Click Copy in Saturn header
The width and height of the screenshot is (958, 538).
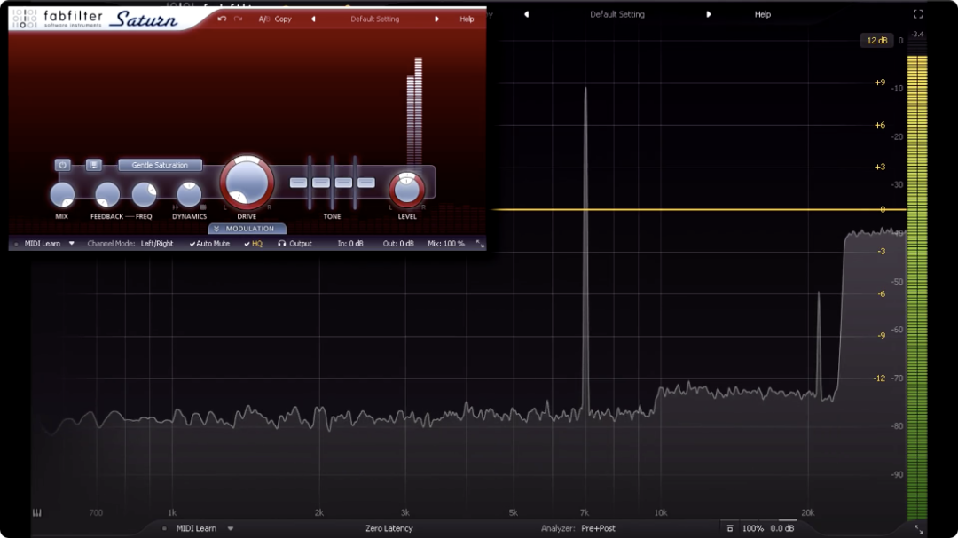coord(283,19)
